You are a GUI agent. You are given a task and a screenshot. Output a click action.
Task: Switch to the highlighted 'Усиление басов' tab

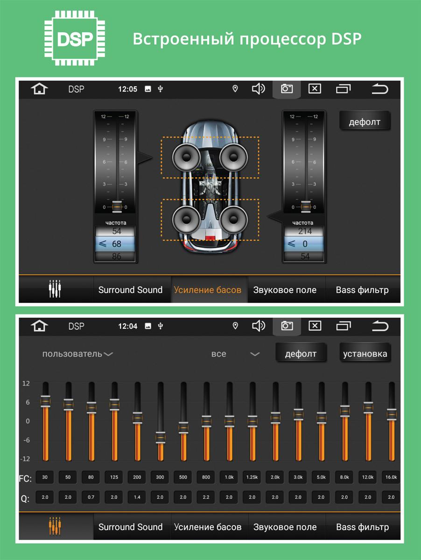tap(208, 290)
